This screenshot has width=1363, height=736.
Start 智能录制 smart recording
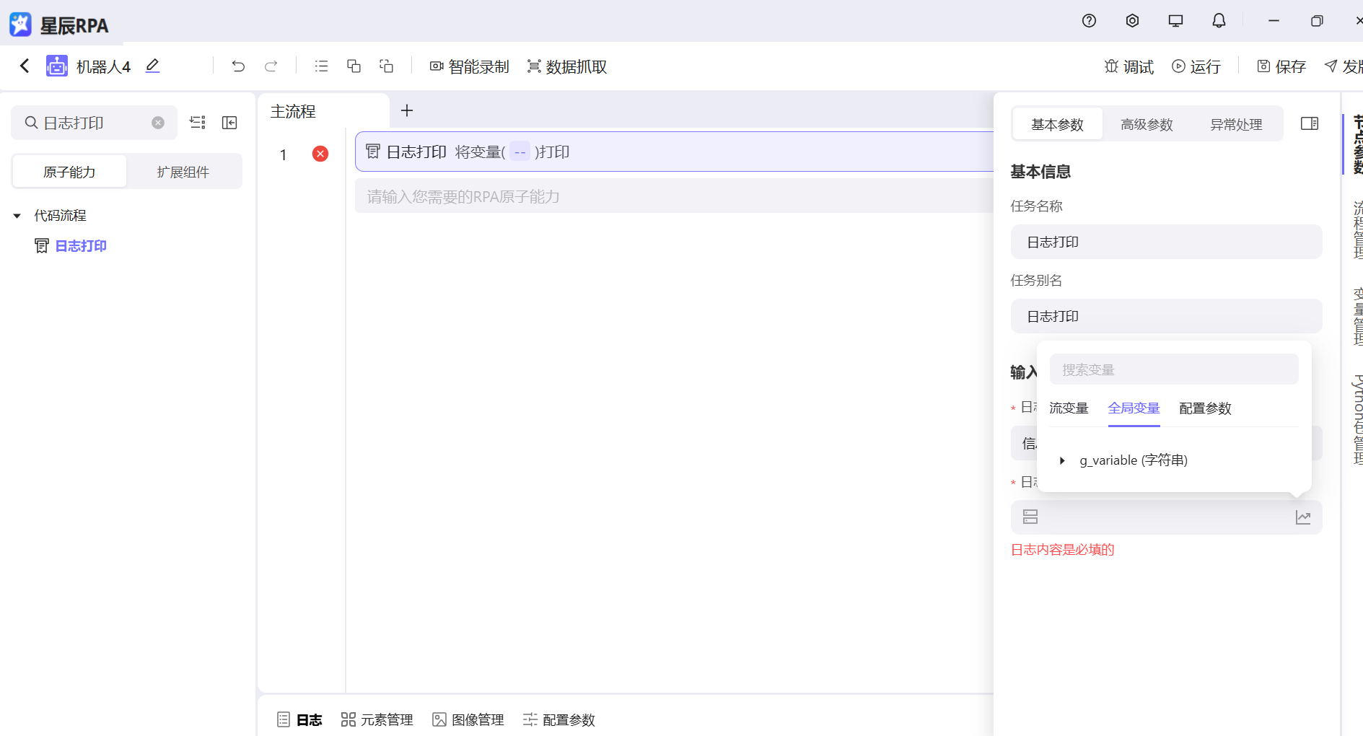(470, 66)
